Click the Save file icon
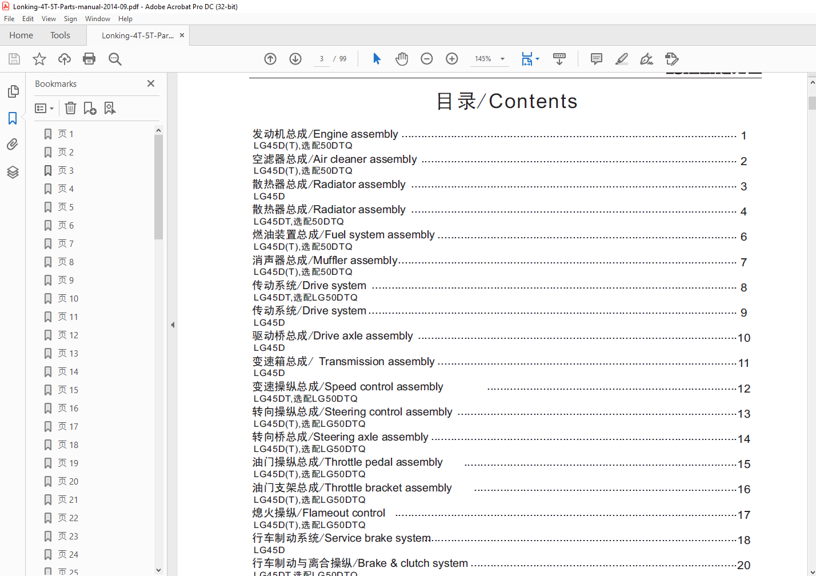This screenshot has width=816, height=576. pyautogui.click(x=14, y=59)
